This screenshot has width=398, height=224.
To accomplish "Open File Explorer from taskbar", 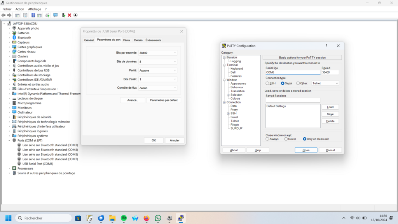I will tap(112, 218).
